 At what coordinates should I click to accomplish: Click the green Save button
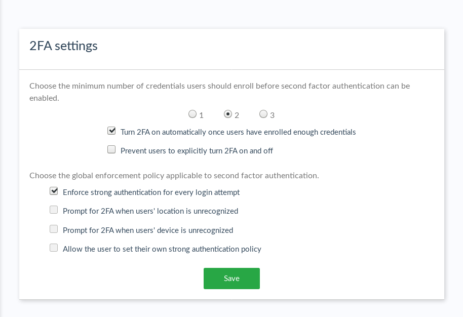(231, 278)
